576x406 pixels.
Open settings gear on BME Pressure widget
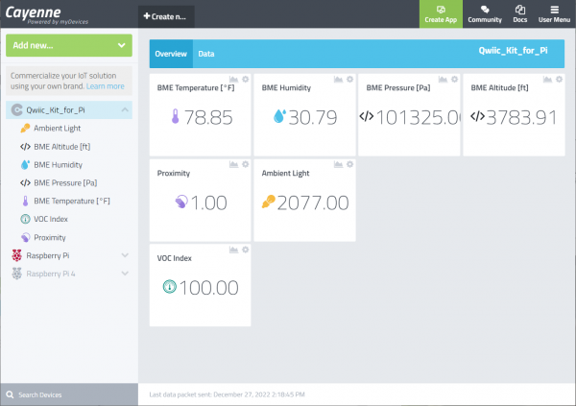(455, 80)
